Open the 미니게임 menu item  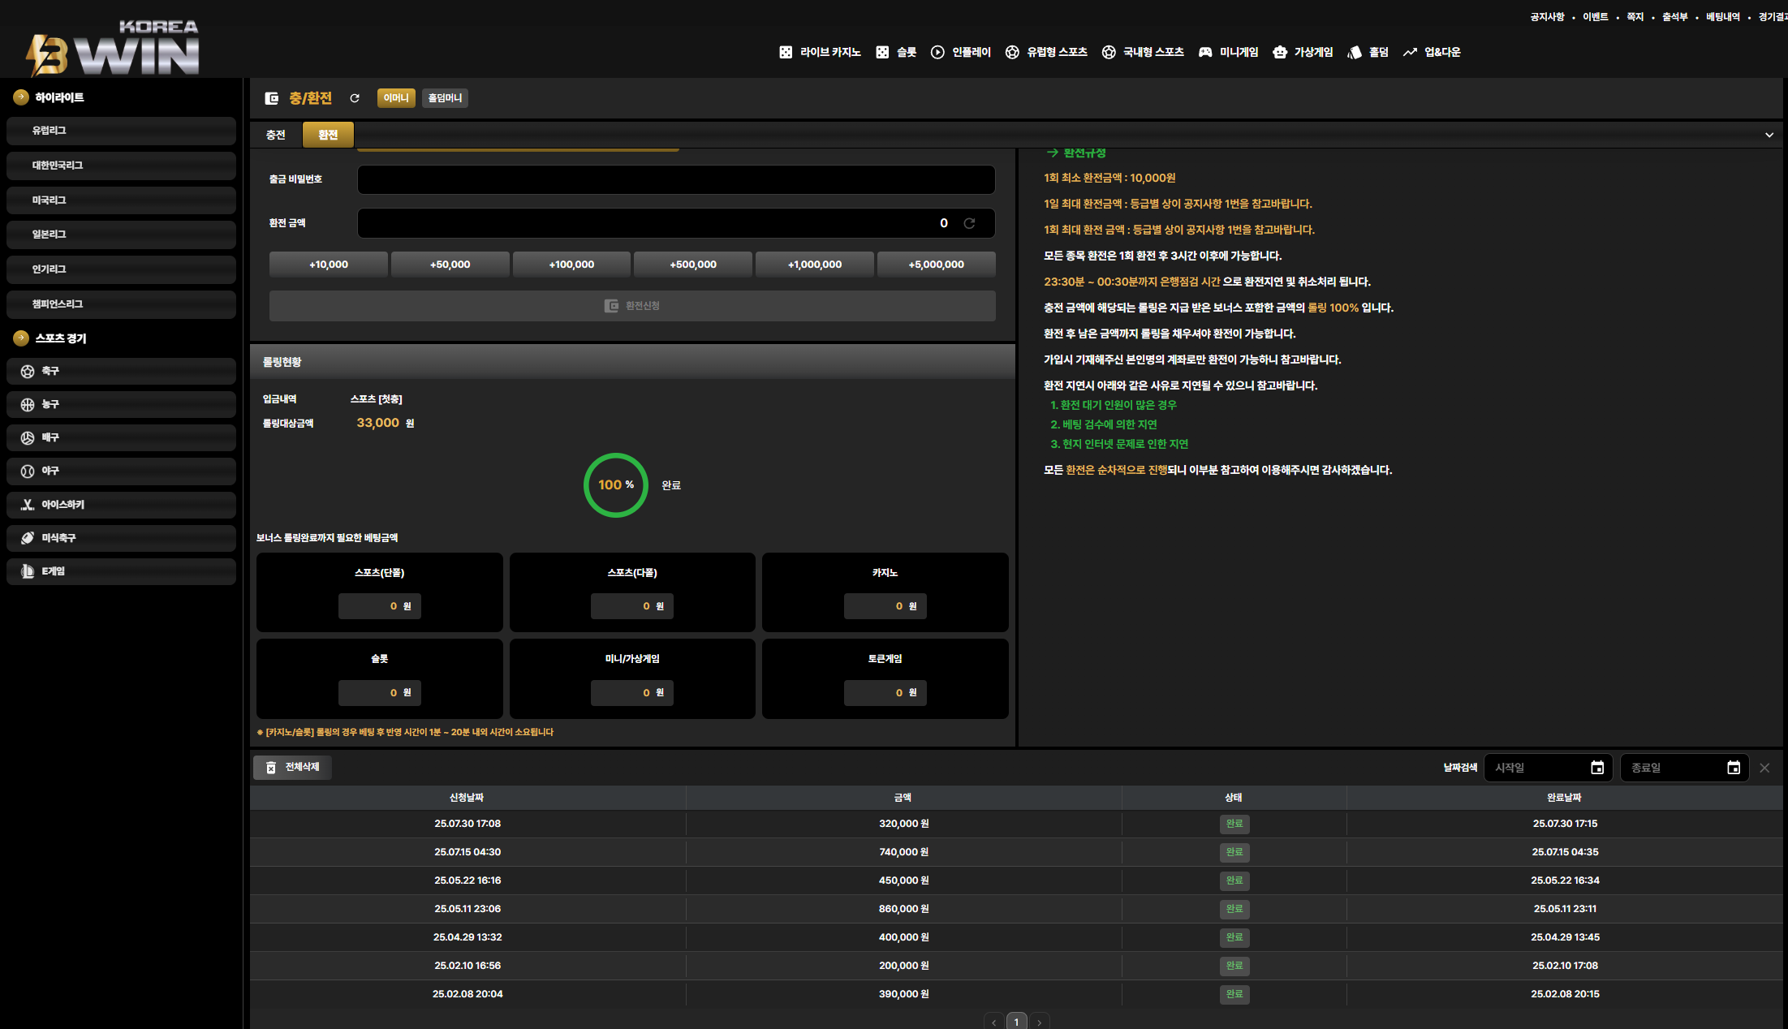click(1229, 52)
